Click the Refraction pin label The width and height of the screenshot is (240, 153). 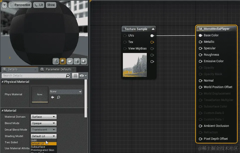pos(211,132)
